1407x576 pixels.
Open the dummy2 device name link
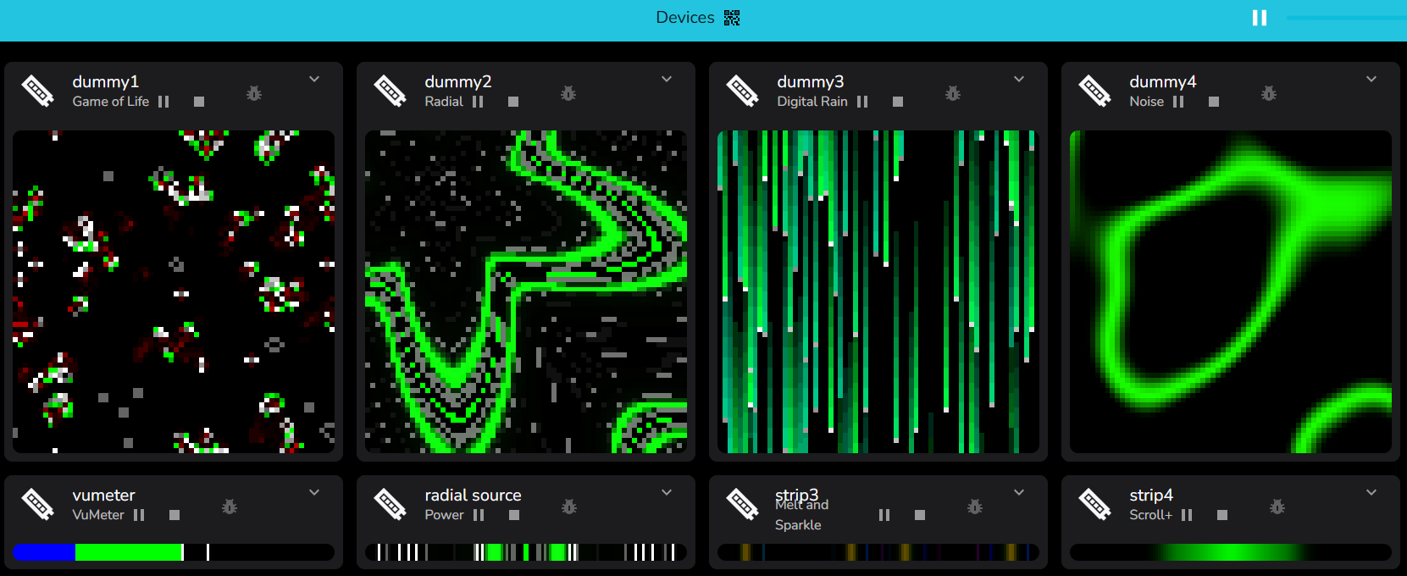pyautogui.click(x=458, y=81)
